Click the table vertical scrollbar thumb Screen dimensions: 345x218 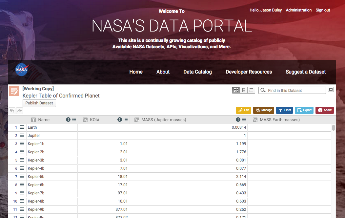[333, 128]
